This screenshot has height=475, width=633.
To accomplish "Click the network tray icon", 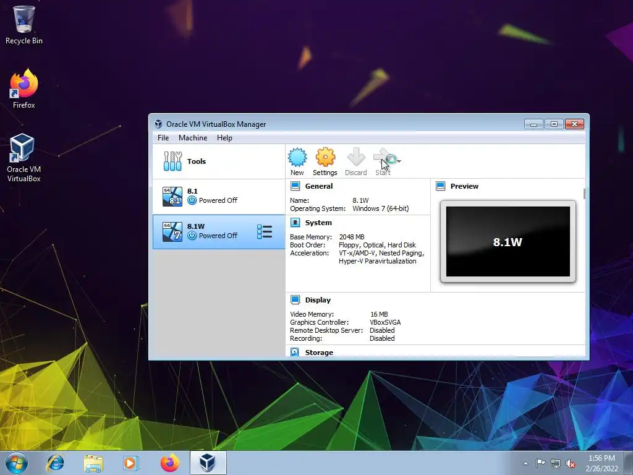I will [556, 463].
